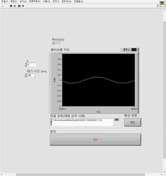The height and width of the screenshot is (176, 166).
Task: Click the 시간 x-axis label
Action: [x=98, y=112]
